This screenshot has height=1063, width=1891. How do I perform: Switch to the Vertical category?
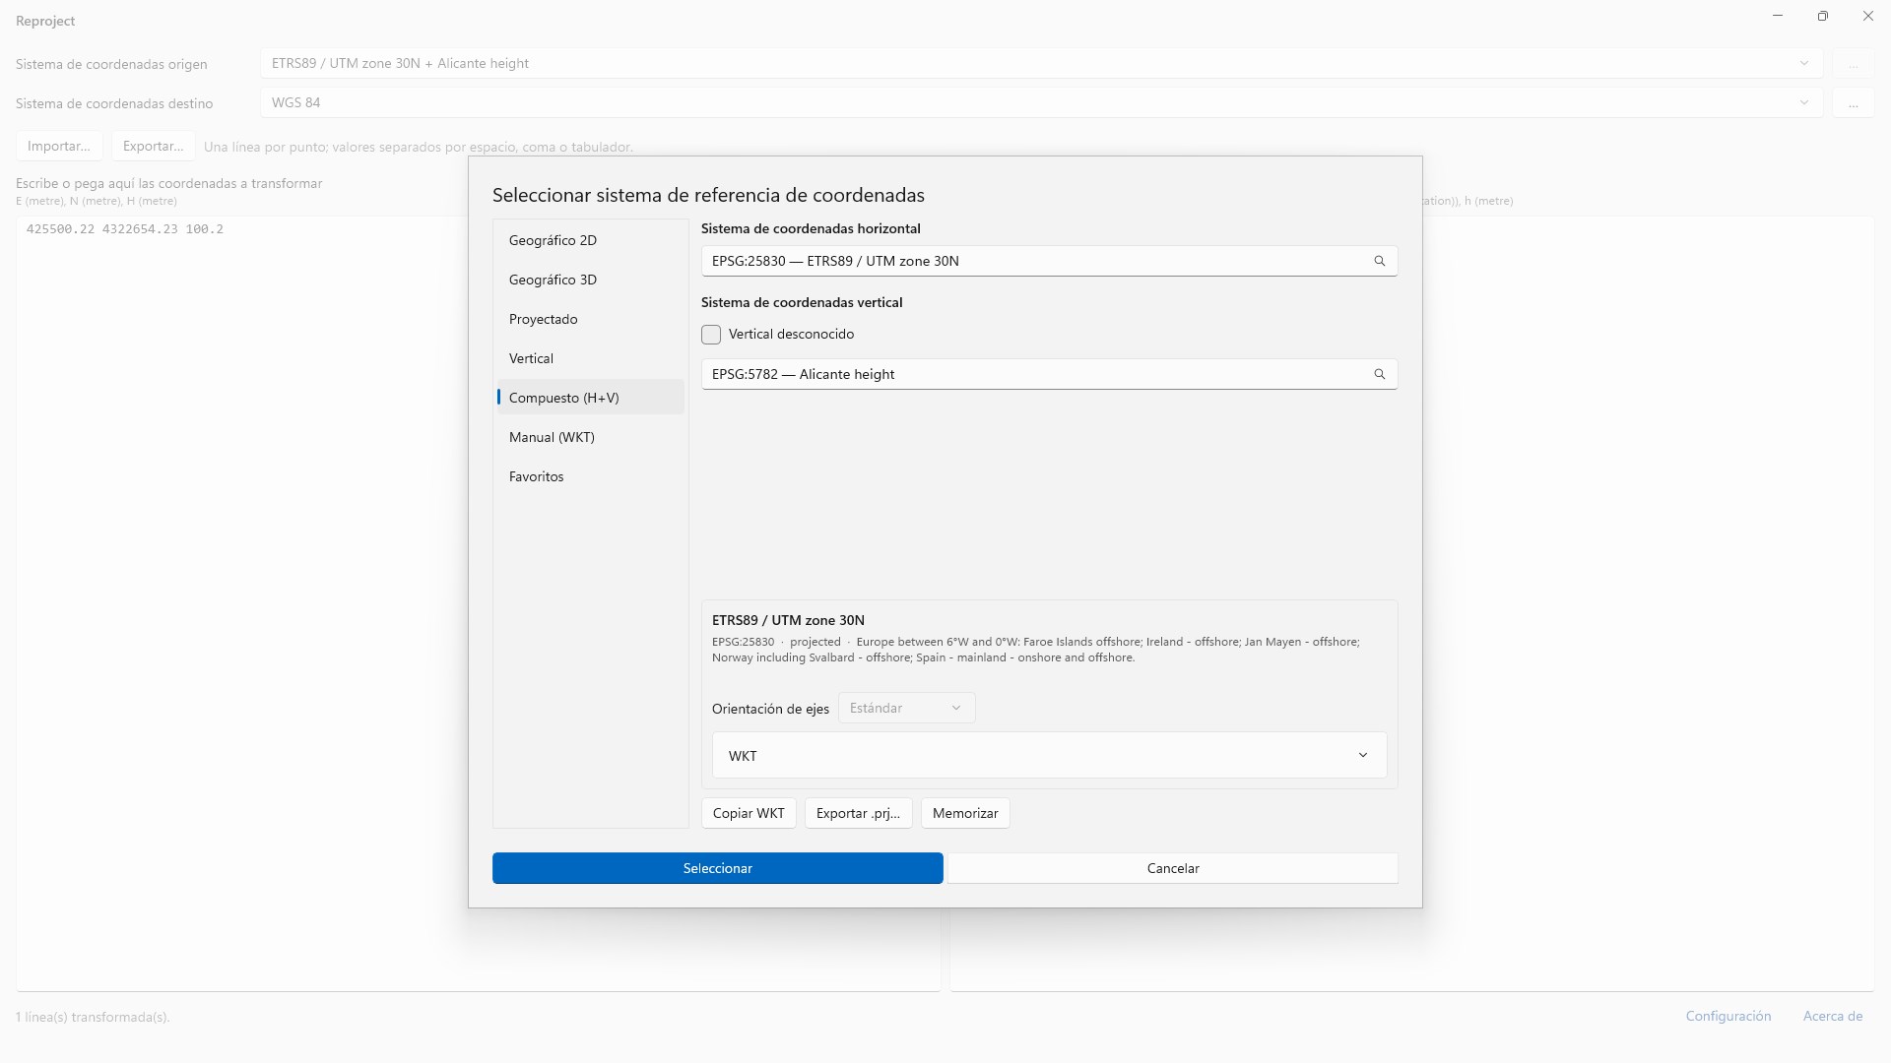coord(590,358)
